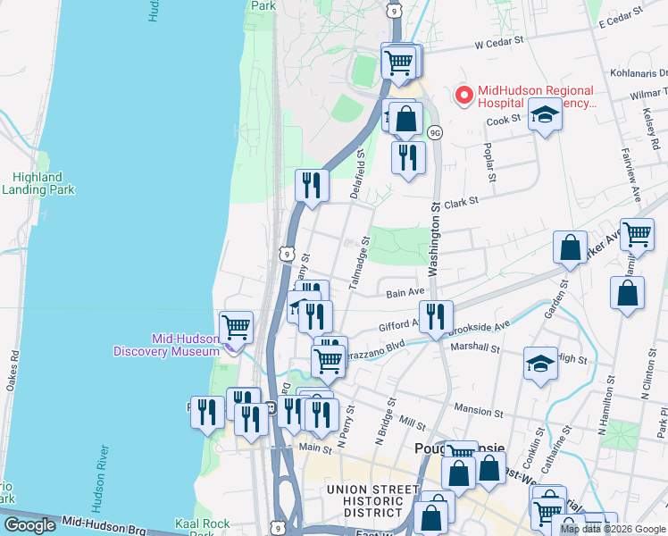Click the restaurant marker below Bain Ave near Talmadge St

click(x=315, y=319)
